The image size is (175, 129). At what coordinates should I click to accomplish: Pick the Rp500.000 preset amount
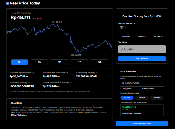pos(142,37)
